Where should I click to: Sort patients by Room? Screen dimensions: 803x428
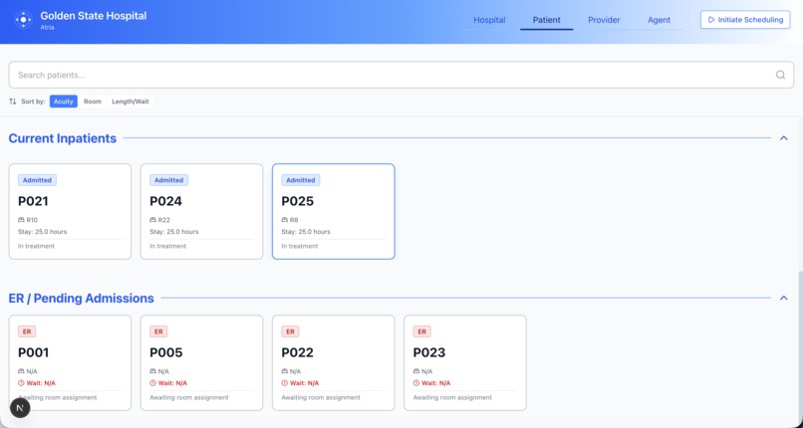pyautogui.click(x=93, y=102)
